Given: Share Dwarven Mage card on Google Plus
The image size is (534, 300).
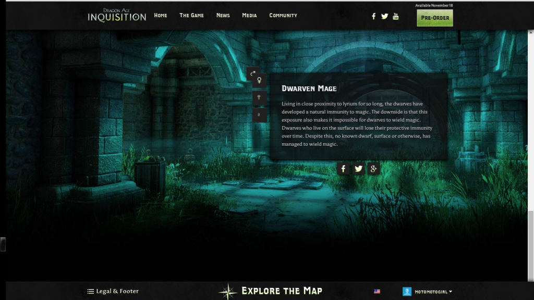Looking at the screenshot, I should click(373, 169).
